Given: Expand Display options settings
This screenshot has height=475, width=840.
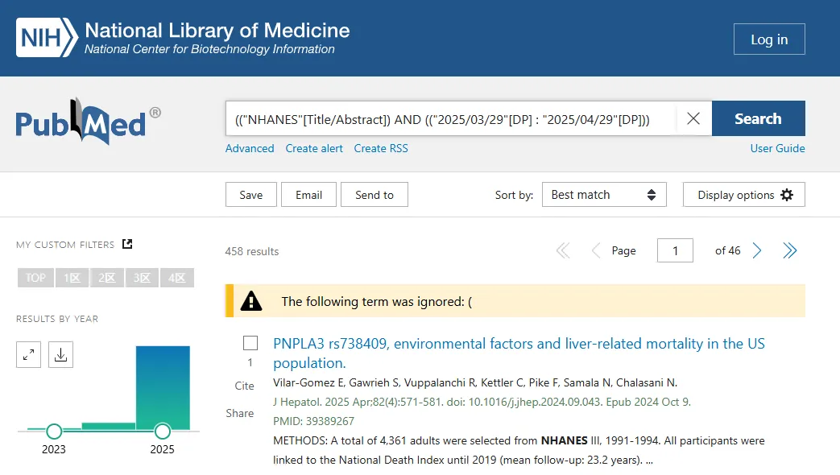Looking at the screenshot, I should click(744, 194).
